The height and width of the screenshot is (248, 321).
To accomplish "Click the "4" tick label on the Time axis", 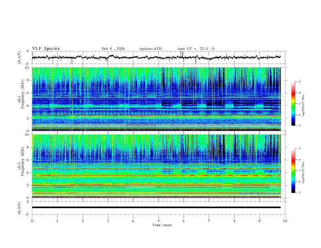I will [133, 221].
